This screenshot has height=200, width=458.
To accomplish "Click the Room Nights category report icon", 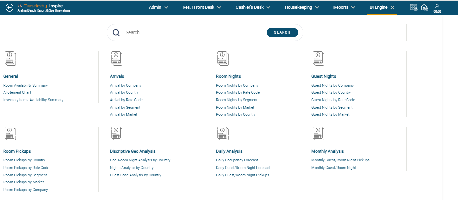I will 223,59.
